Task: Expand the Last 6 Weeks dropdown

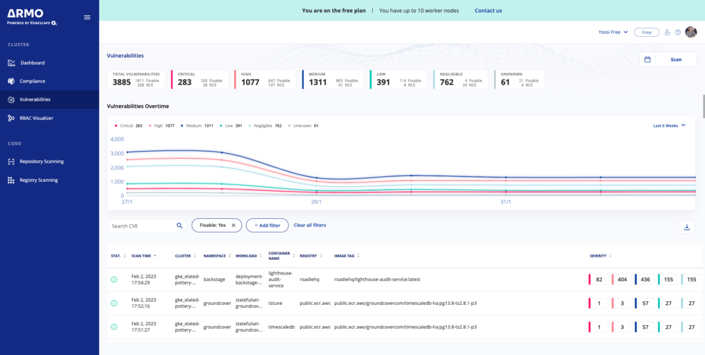Action: point(669,126)
